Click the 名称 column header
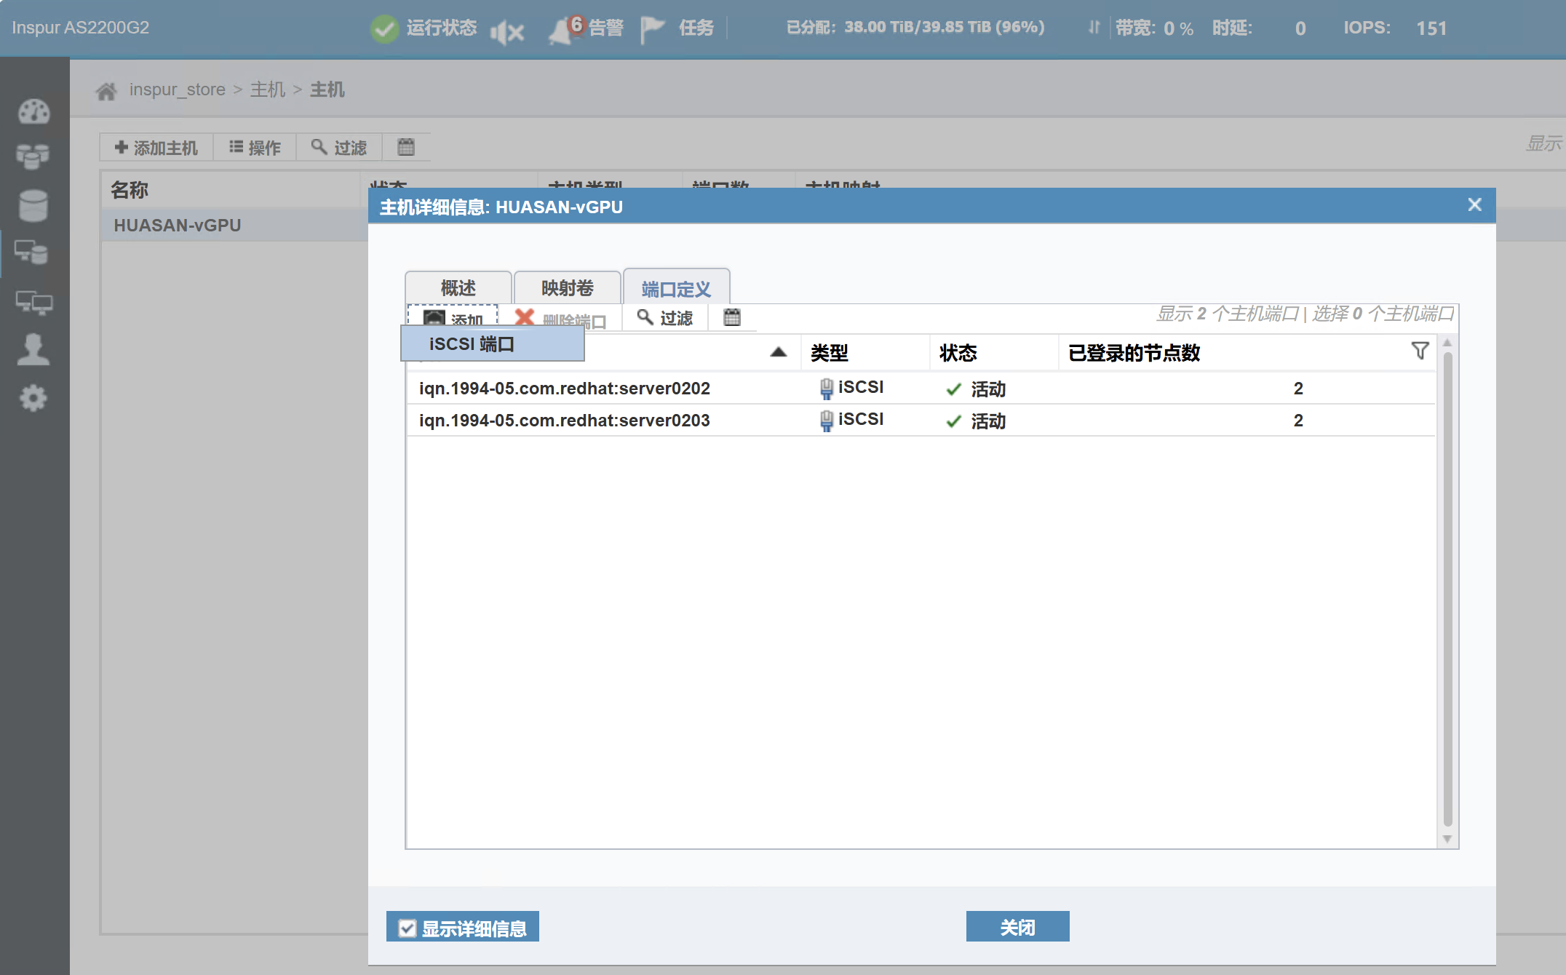1566x975 pixels. (x=230, y=190)
